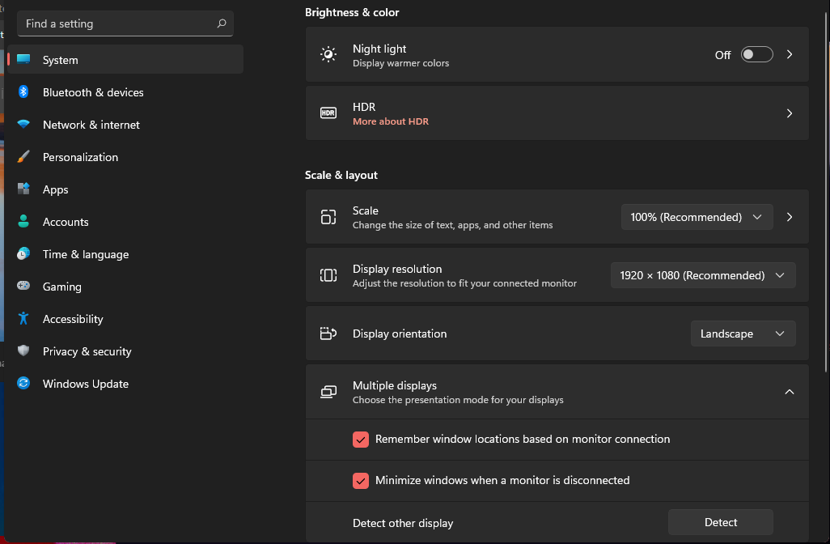Image resolution: width=830 pixels, height=544 pixels.
Task: Open the Scale percentage dropdown
Action: click(x=697, y=217)
